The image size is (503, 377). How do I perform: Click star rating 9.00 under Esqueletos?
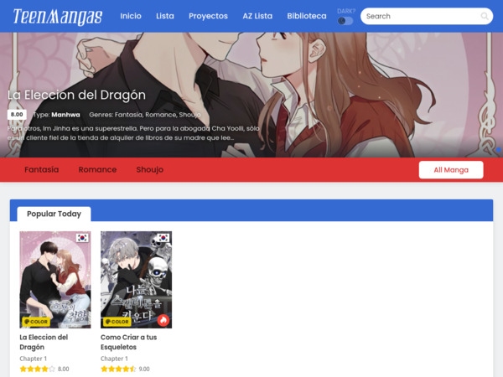126,369
